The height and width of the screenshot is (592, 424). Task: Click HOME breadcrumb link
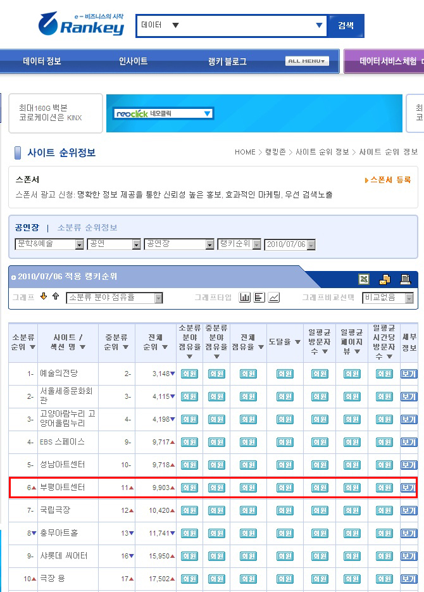245,152
